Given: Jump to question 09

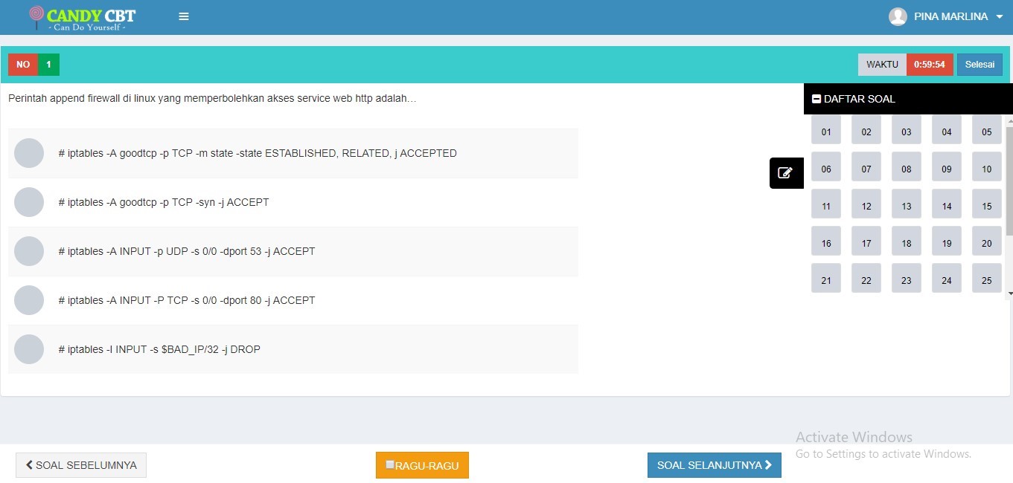Looking at the screenshot, I should (947, 168).
